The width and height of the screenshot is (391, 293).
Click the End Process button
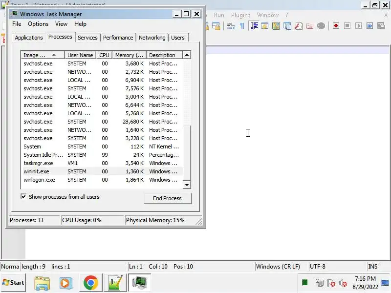[x=167, y=198]
